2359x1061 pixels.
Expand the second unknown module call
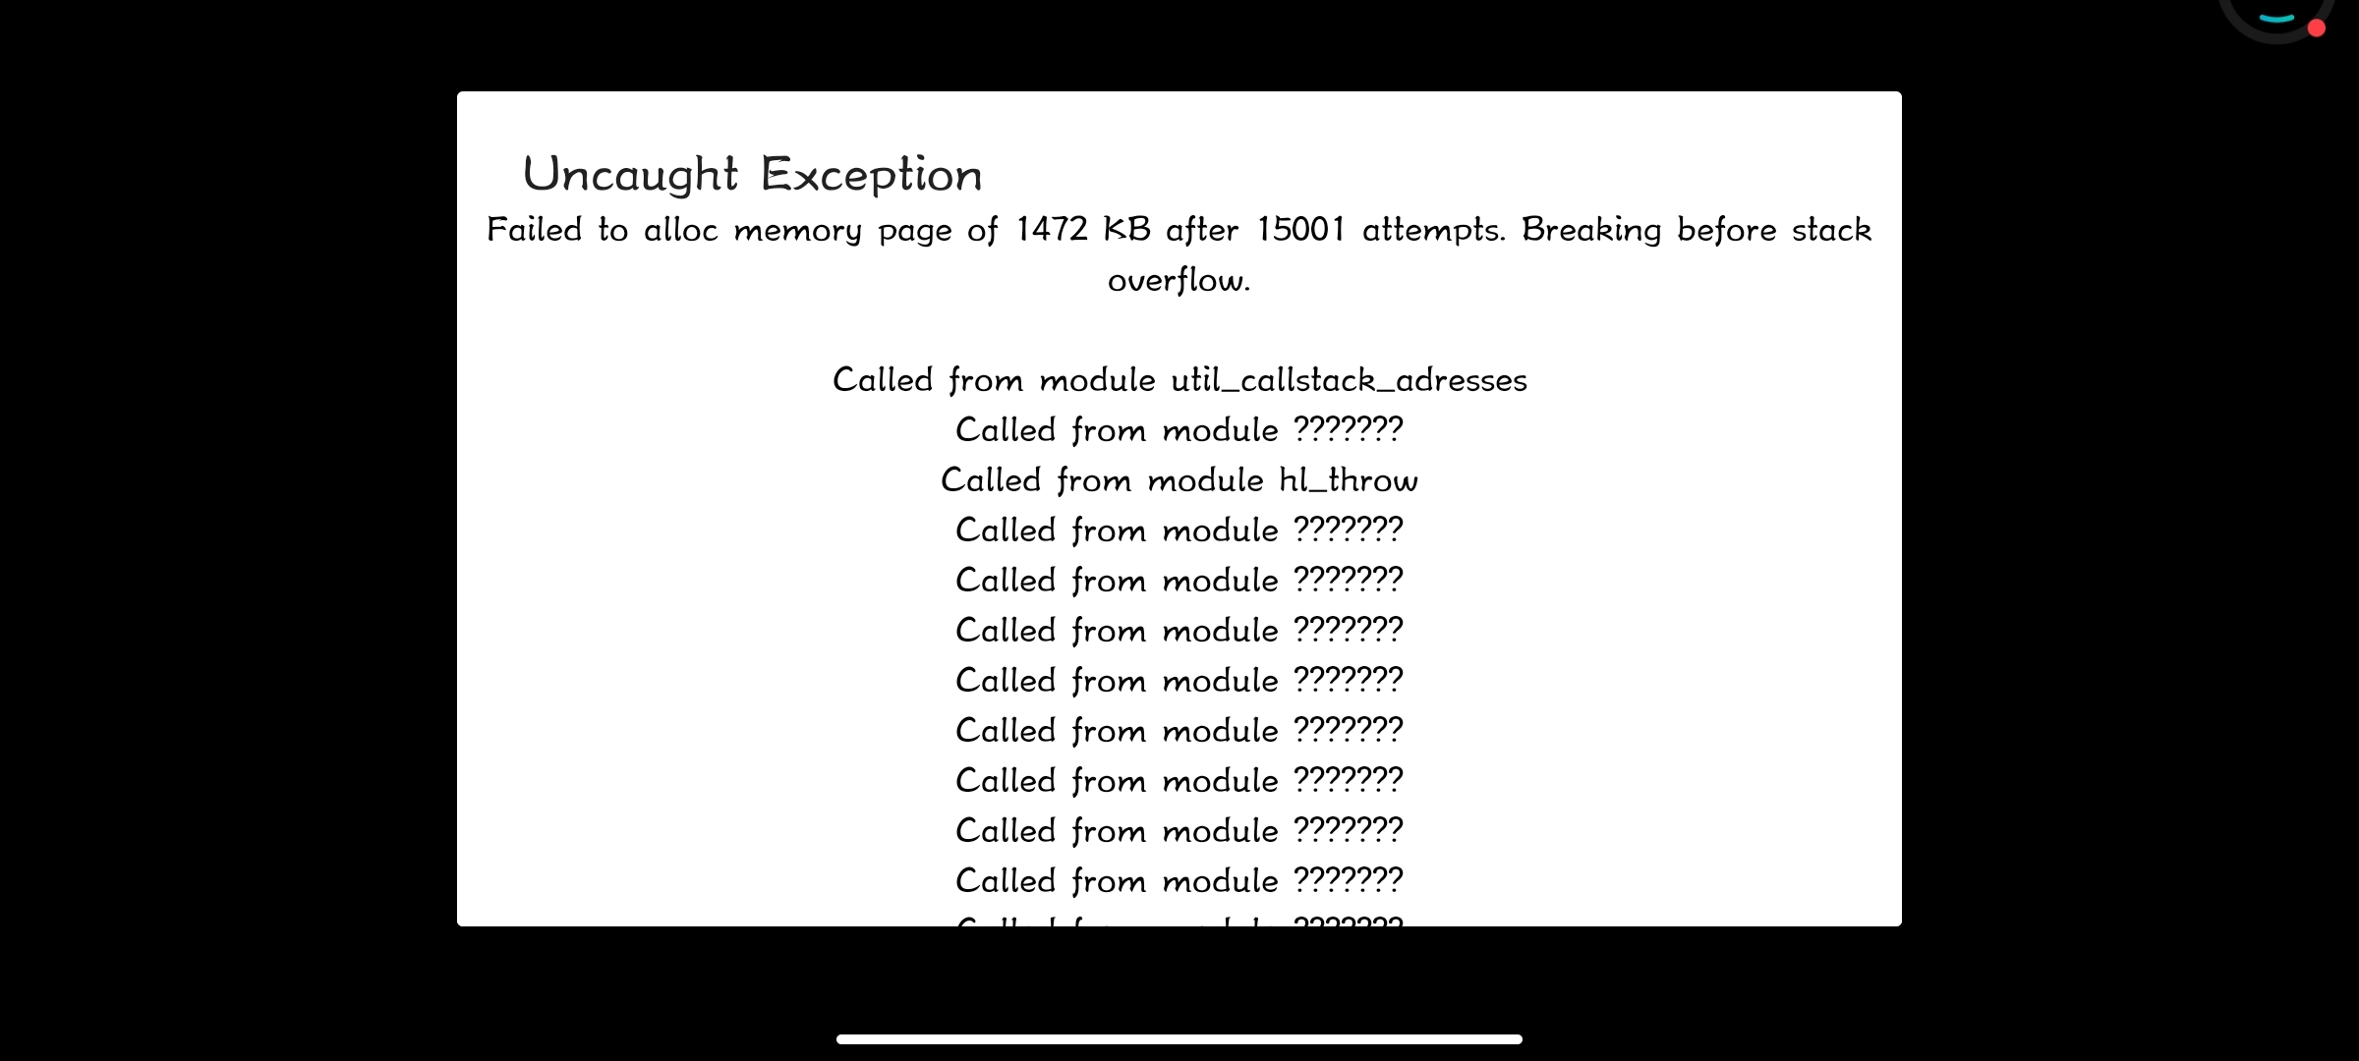pyautogui.click(x=1178, y=529)
